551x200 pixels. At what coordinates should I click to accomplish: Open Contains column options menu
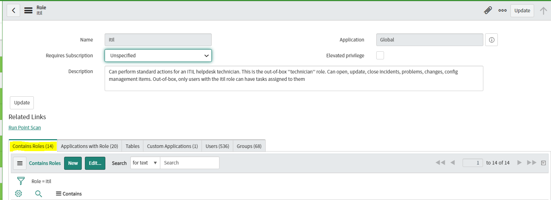pyautogui.click(x=58, y=194)
